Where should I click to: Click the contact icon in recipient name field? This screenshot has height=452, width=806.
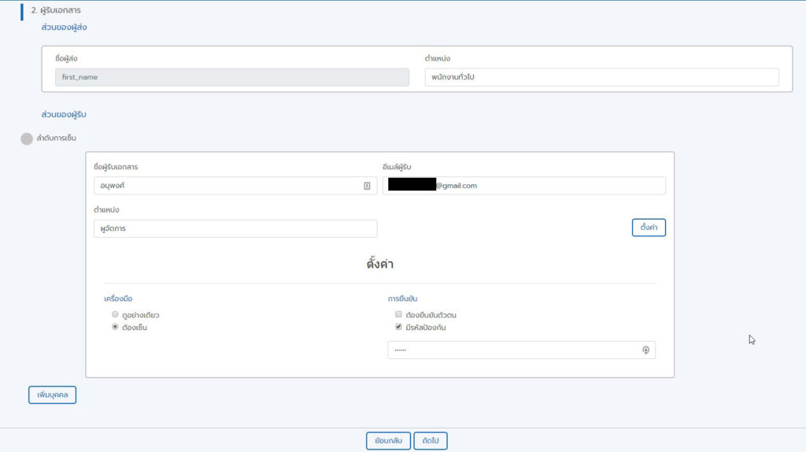[367, 186]
